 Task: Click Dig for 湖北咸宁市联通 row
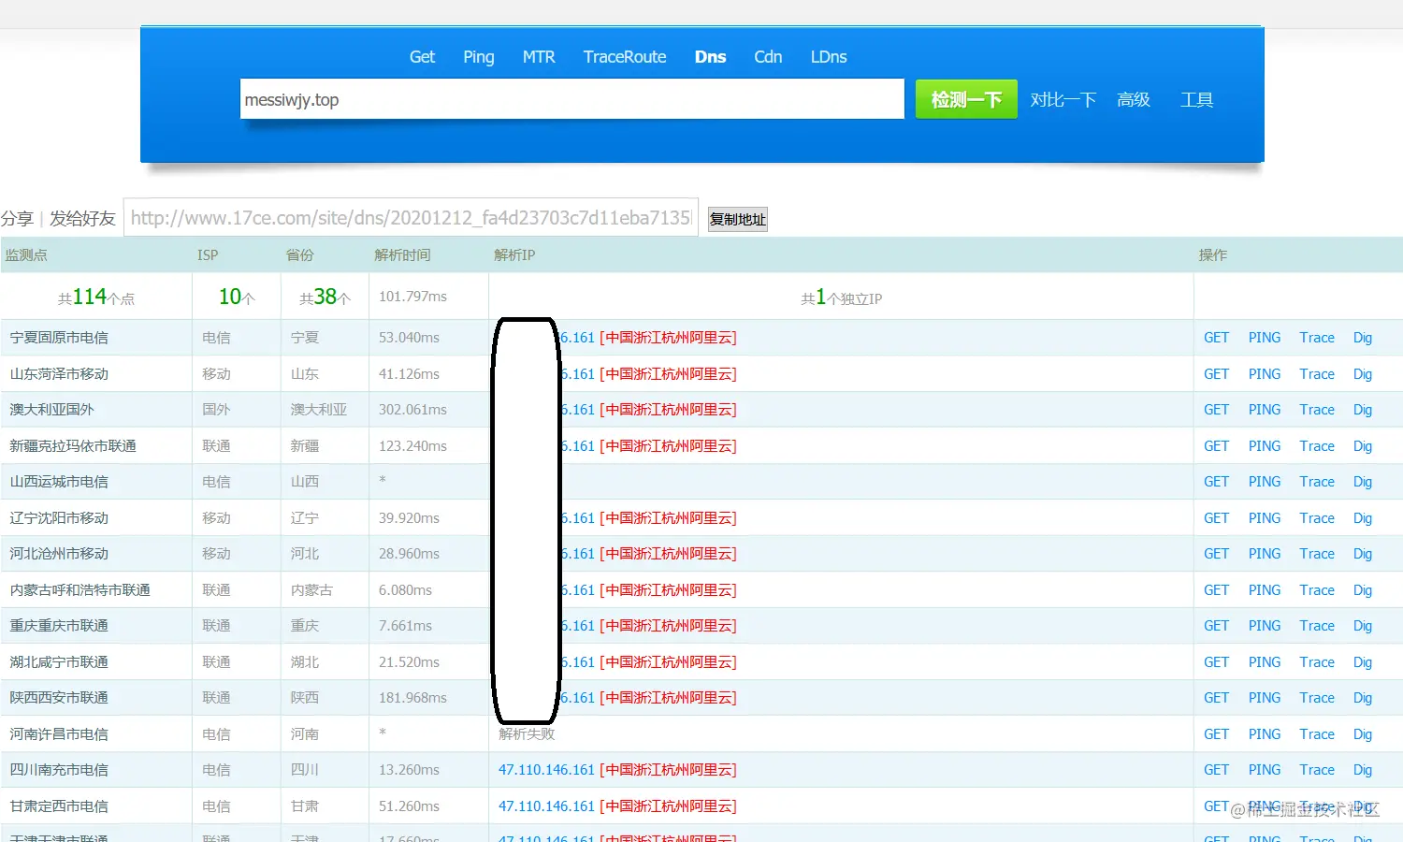coord(1363,662)
